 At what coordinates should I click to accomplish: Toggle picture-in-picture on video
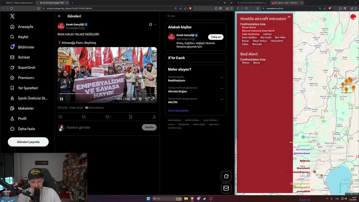pos(147,99)
